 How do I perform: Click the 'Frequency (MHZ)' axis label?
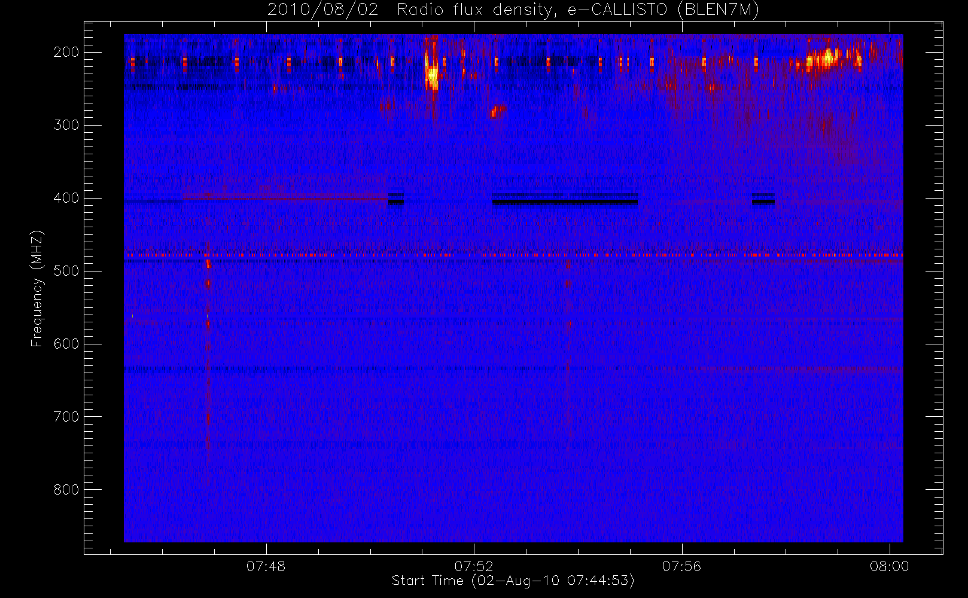(x=37, y=288)
